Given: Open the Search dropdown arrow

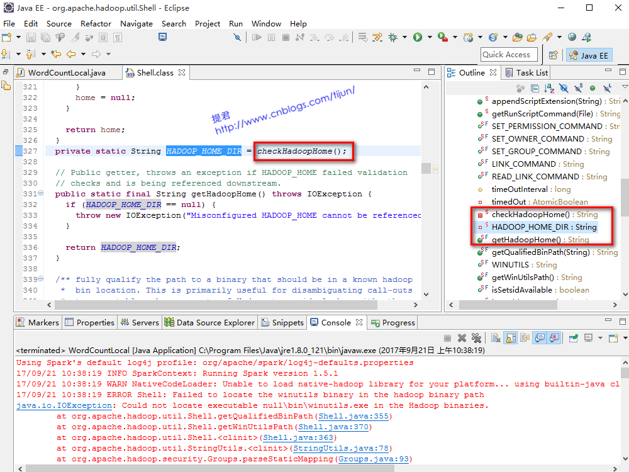Looking at the screenshot, I should point(559,37).
